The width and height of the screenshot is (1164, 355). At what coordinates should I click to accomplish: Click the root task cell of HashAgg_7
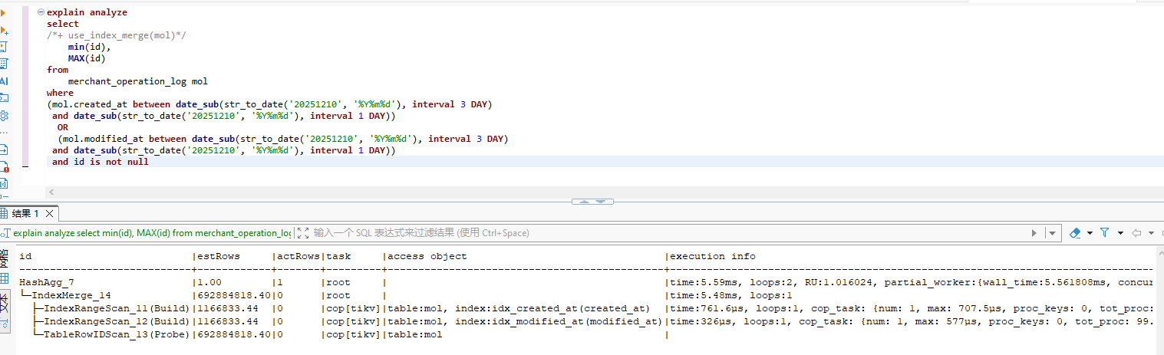339,282
